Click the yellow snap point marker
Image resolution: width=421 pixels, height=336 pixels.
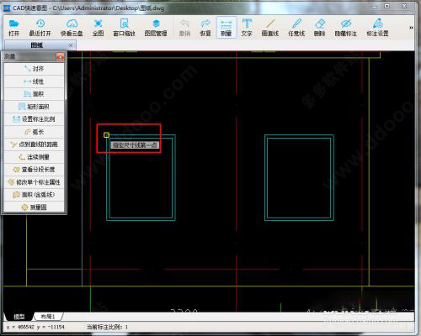pyautogui.click(x=106, y=135)
